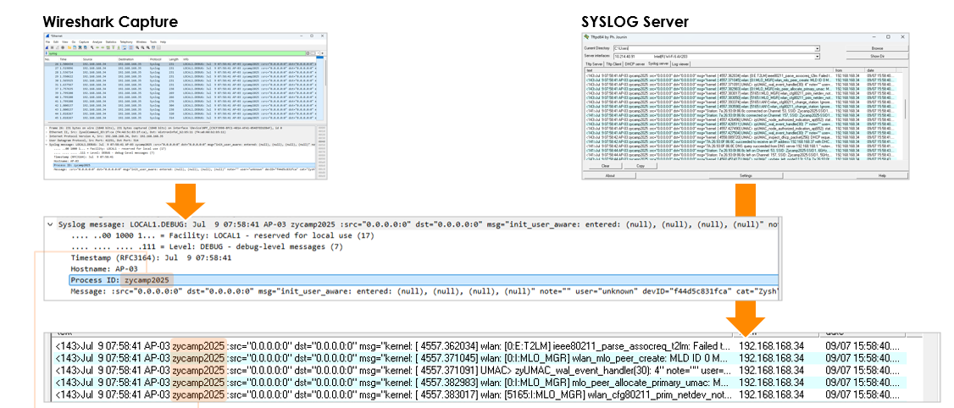Viewport: 954px width, 408px height.
Task: Click the green syslog display filter field
Action: tap(176, 53)
